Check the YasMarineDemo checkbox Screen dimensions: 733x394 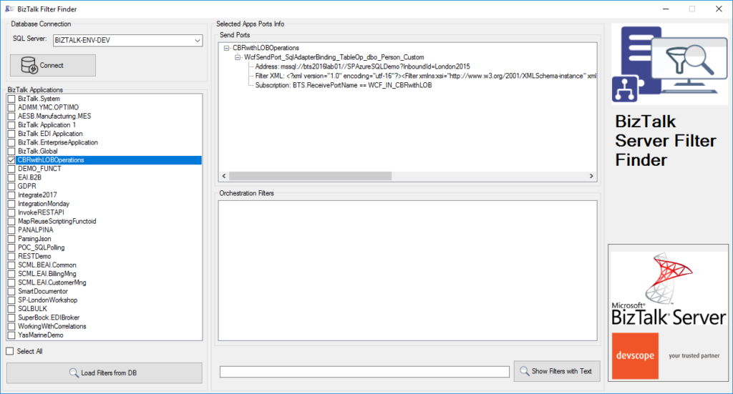(11, 335)
